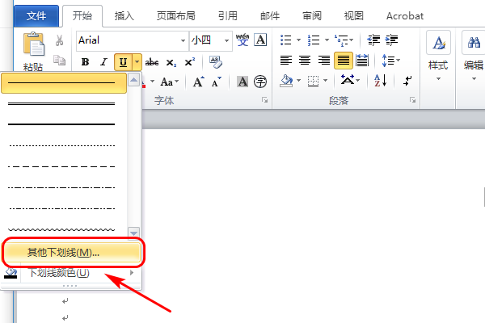Choose the dotted underline style
This screenshot has width=485, height=323.
[x=64, y=145]
